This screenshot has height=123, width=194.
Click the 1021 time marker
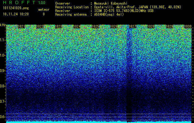pos(21,26)
